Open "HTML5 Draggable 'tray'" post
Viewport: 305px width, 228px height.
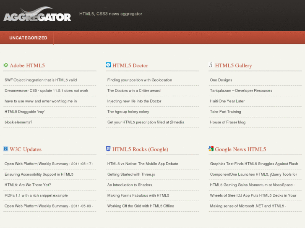pos(24,112)
